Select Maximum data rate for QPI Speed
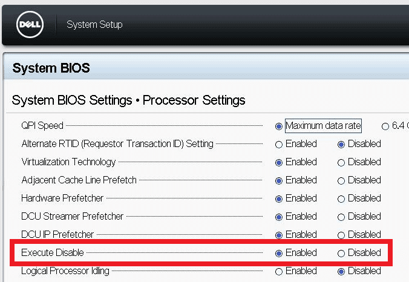 279,126
